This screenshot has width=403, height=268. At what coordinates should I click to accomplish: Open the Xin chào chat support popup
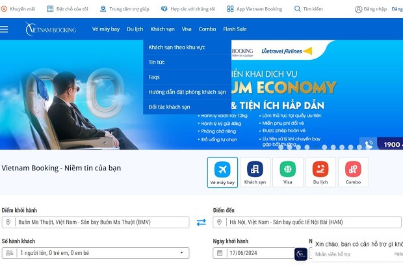[357, 249]
